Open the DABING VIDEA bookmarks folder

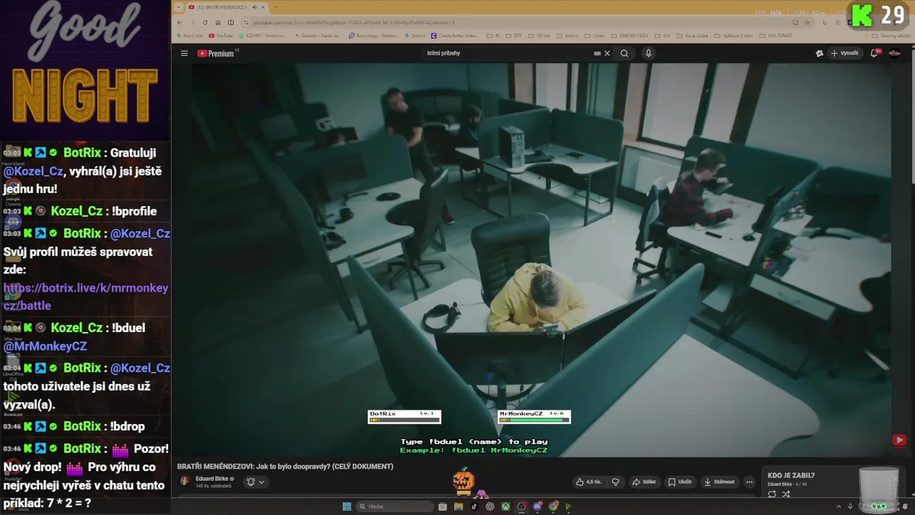coord(629,36)
